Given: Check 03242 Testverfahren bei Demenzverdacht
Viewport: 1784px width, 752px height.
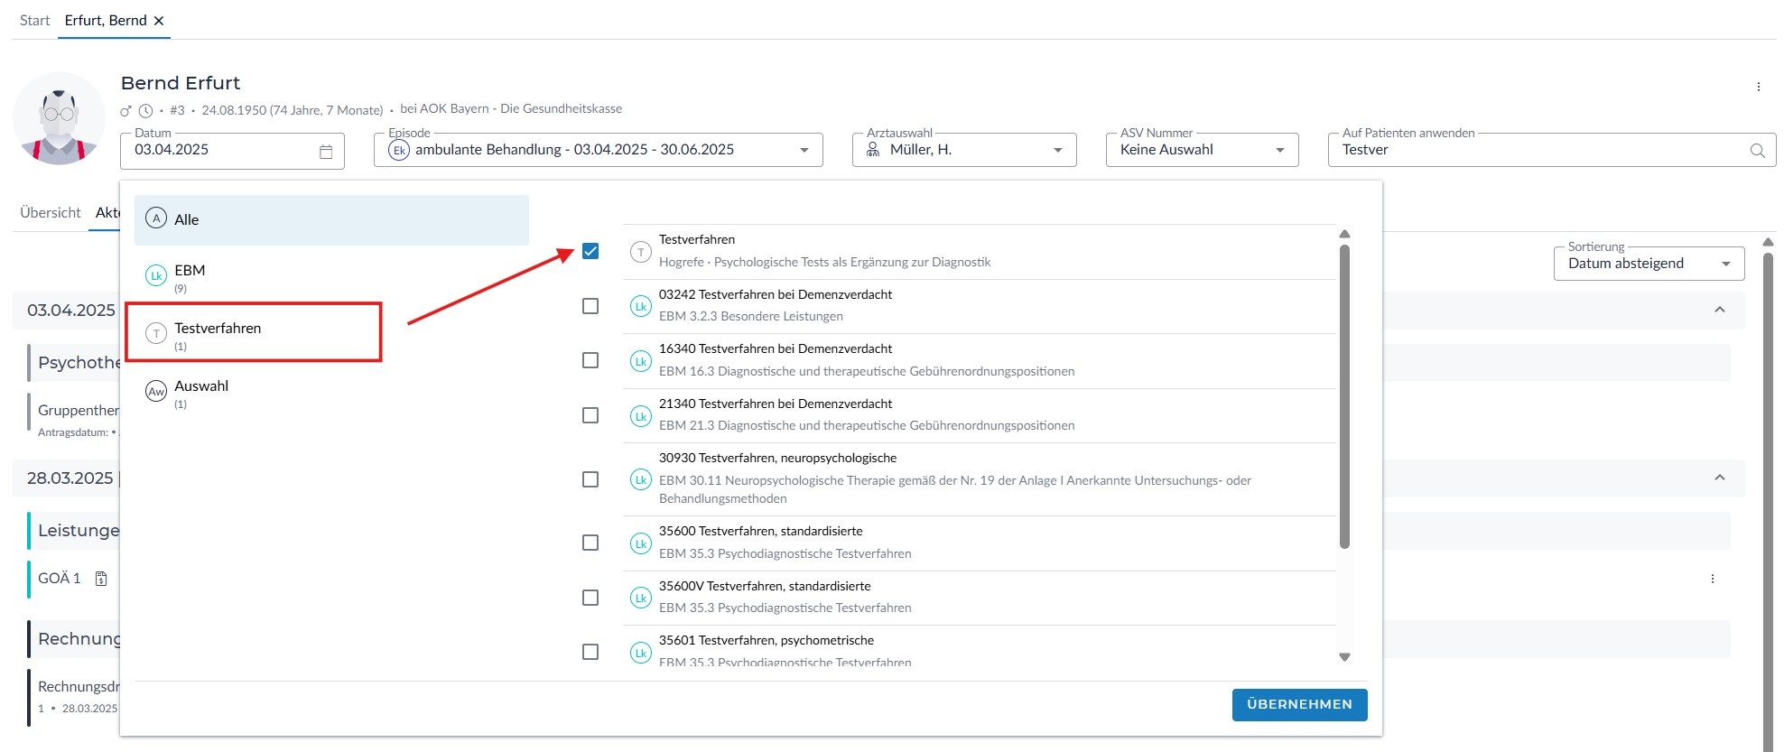Looking at the screenshot, I should 590,306.
